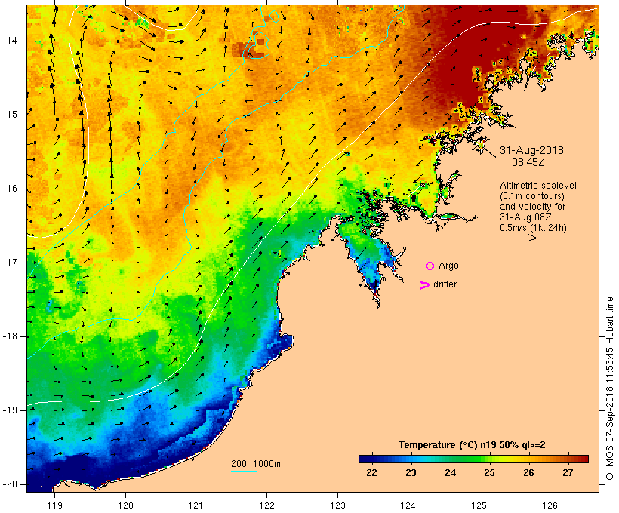Click the color bar value 24
Image resolution: width=619 pixels, height=513 pixels.
point(450,473)
